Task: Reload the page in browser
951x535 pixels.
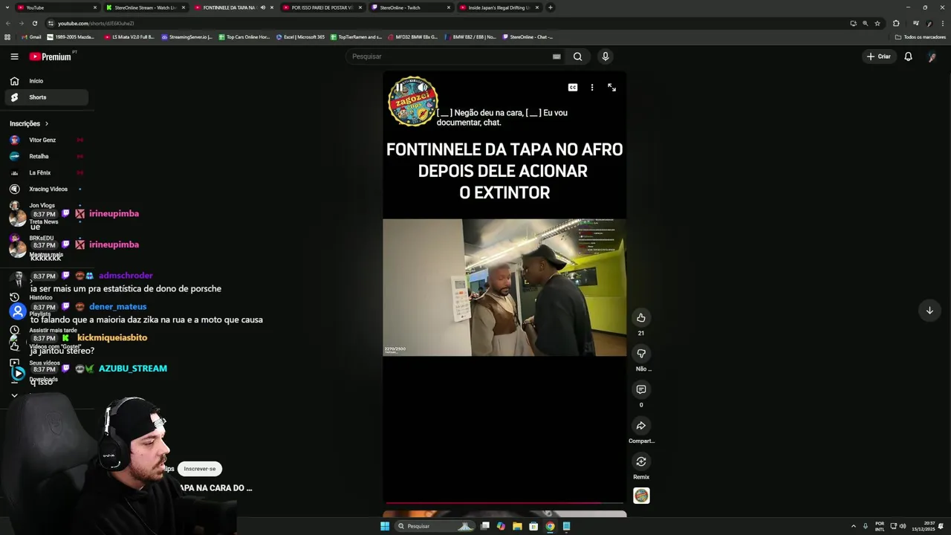Action: (34, 23)
